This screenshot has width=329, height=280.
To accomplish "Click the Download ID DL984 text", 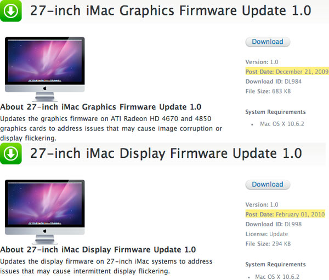I will click(274, 82).
